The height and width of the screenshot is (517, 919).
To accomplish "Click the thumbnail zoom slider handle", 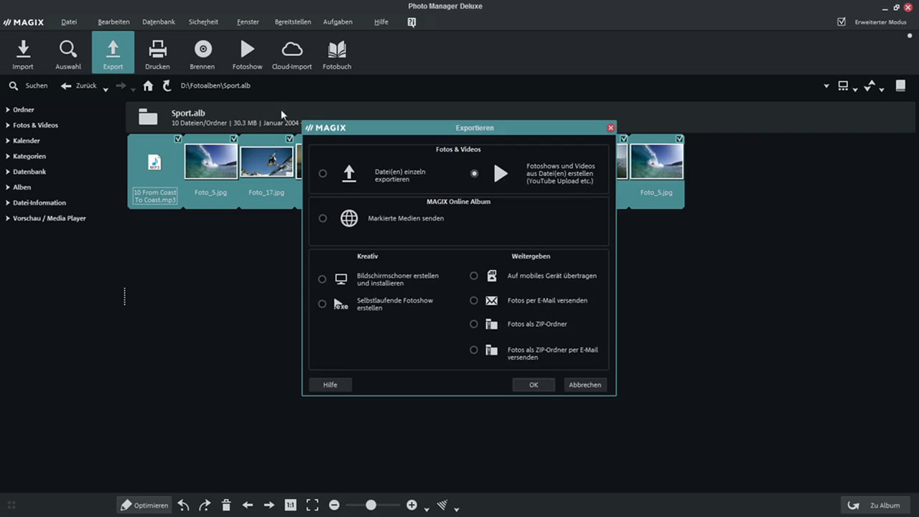I will [370, 505].
